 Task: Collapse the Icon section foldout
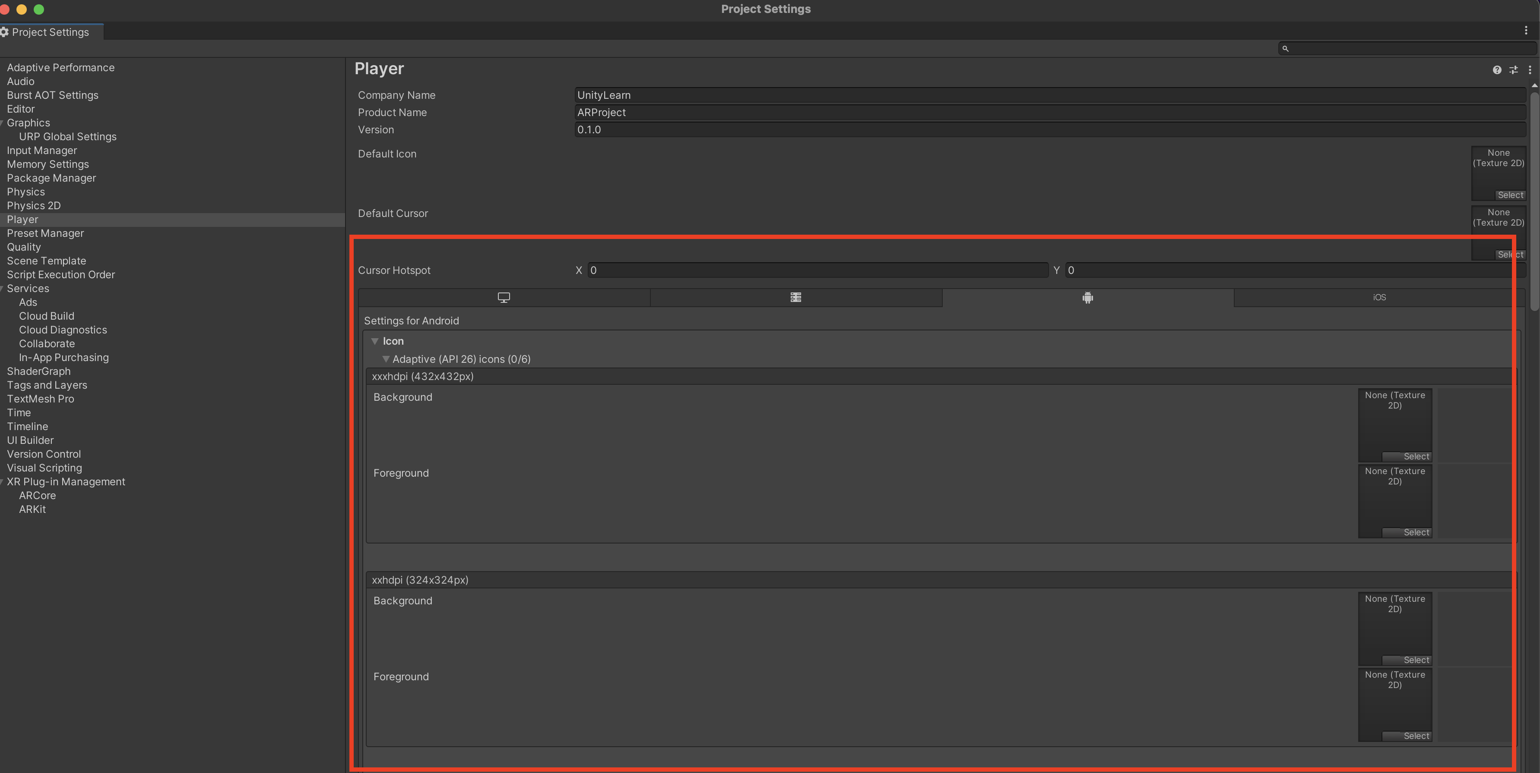point(375,342)
